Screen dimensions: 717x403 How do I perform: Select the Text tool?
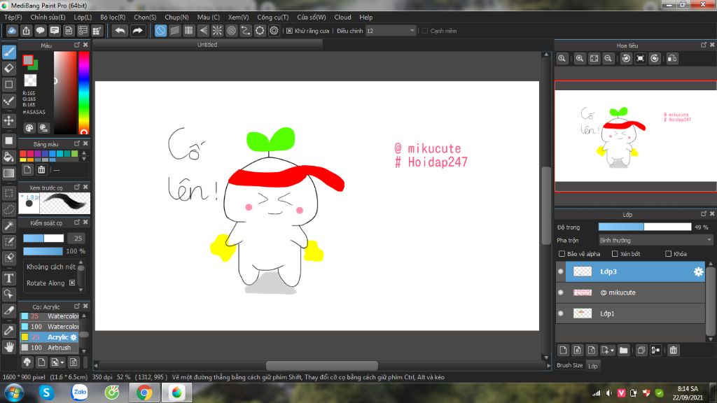tap(8, 278)
